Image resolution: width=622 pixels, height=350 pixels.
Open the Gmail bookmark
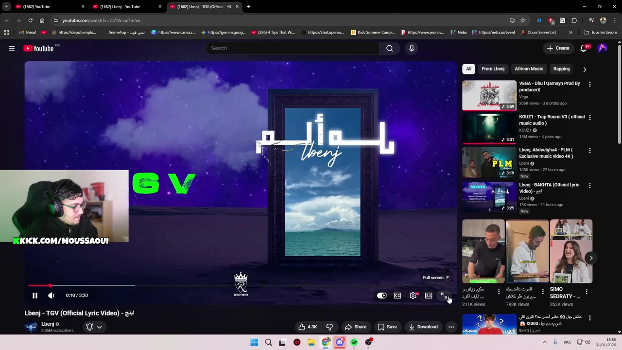[27, 33]
